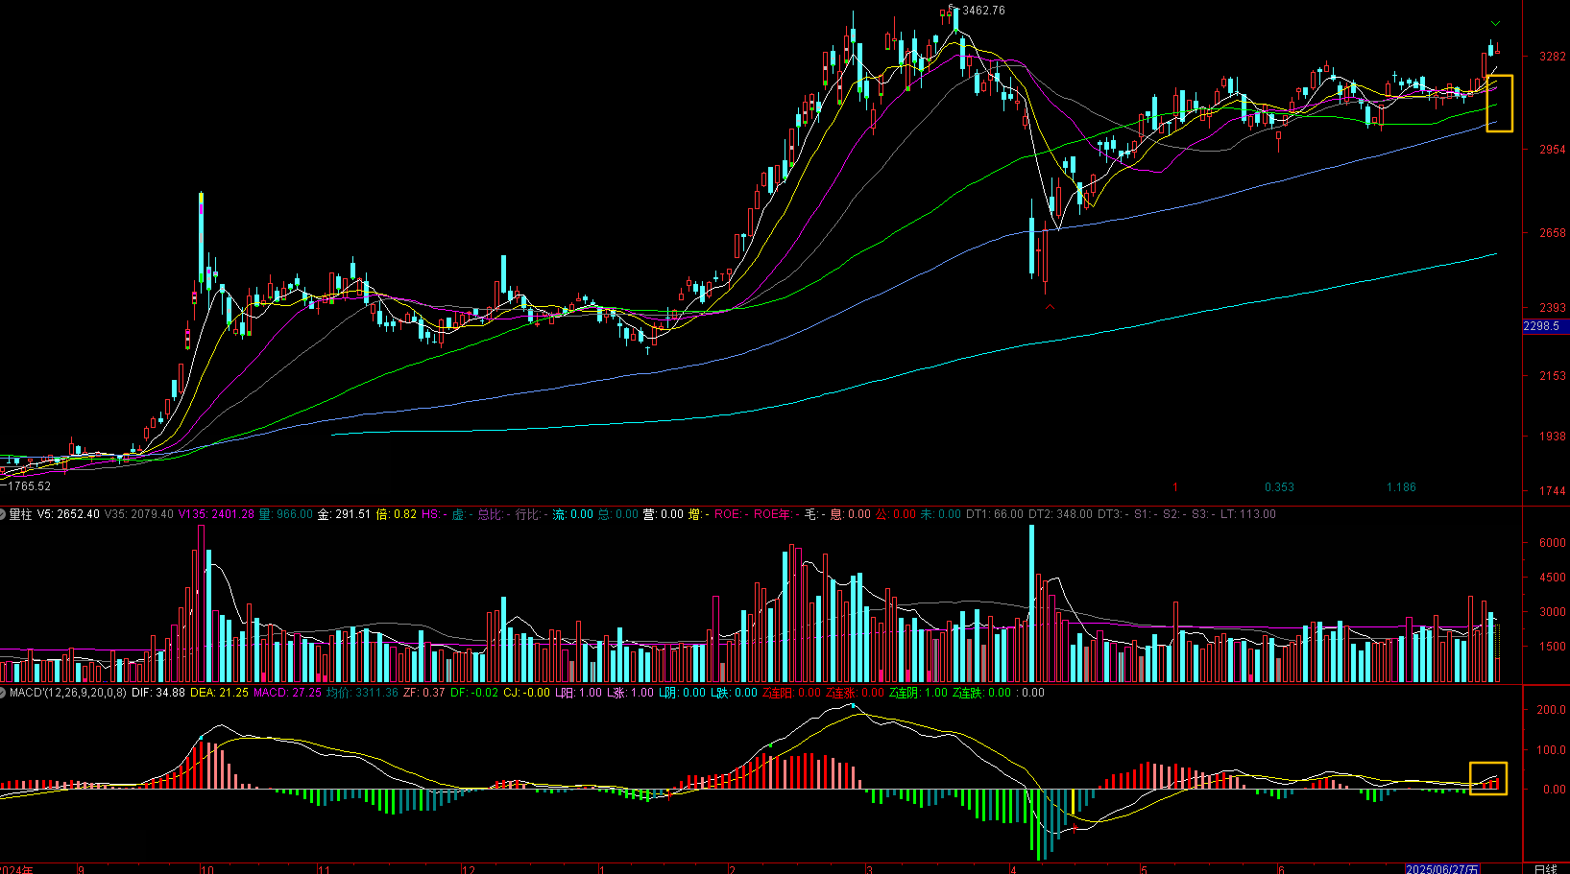Click the 1.186 value above volume panel
The image size is (1570, 874).
click(1401, 487)
